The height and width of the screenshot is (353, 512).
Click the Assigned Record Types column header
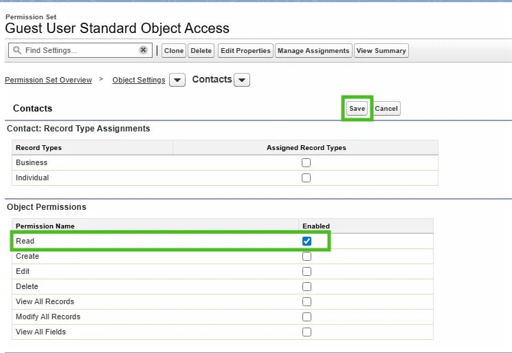(307, 148)
